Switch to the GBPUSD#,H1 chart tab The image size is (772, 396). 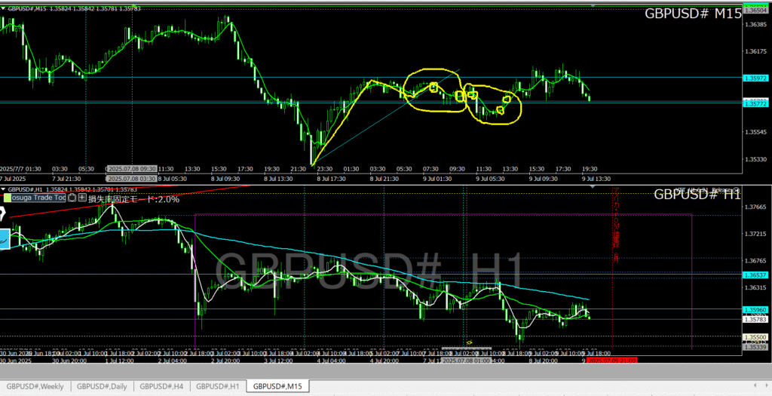pyautogui.click(x=218, y=386)
